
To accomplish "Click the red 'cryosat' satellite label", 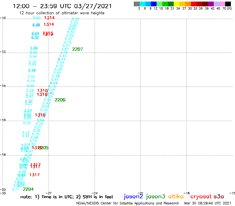I will (201, 196).
